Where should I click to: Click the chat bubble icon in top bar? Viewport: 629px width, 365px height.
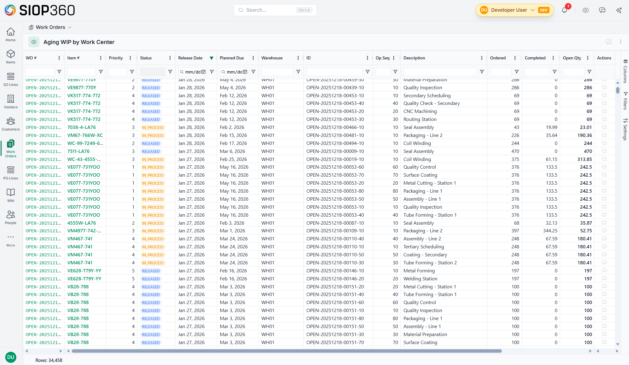coord(602,10)
